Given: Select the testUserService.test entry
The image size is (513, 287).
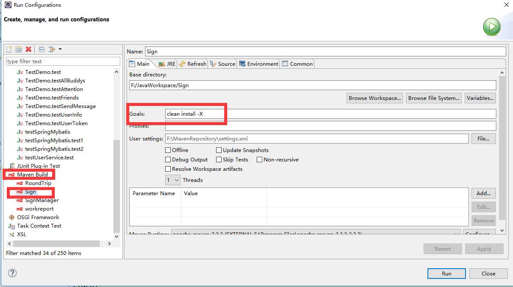Looking at the screenshot, I should (x=49, y=157).
